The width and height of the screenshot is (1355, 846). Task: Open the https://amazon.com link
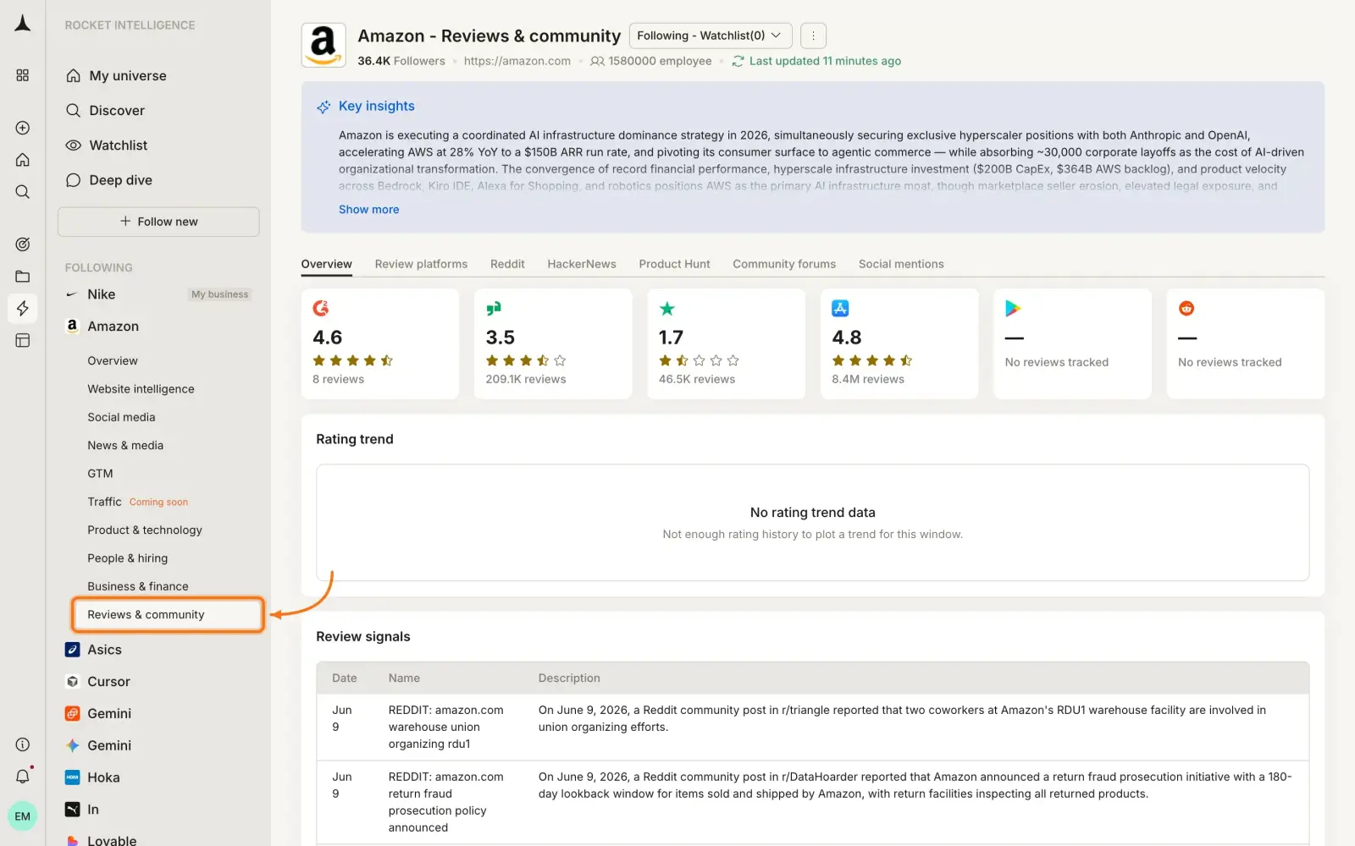pos(517,61)
